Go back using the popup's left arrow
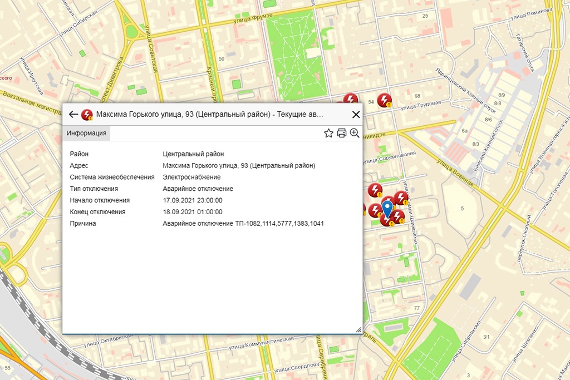570x380 pixels. (73, 115)
